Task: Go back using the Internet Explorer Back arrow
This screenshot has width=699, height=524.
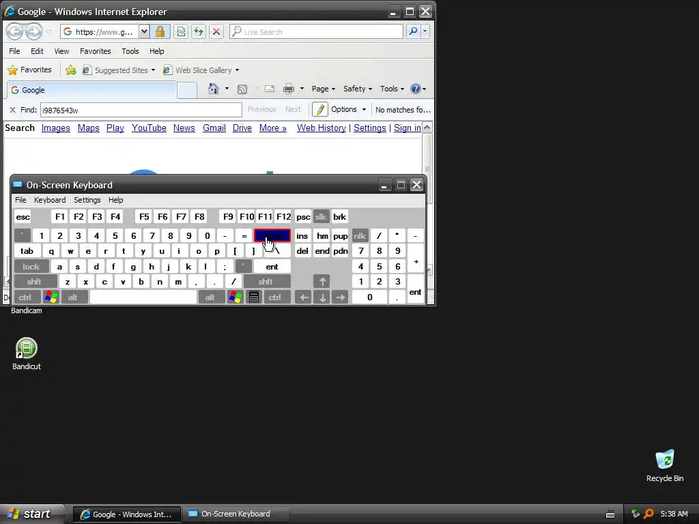Action: point(15,31)
